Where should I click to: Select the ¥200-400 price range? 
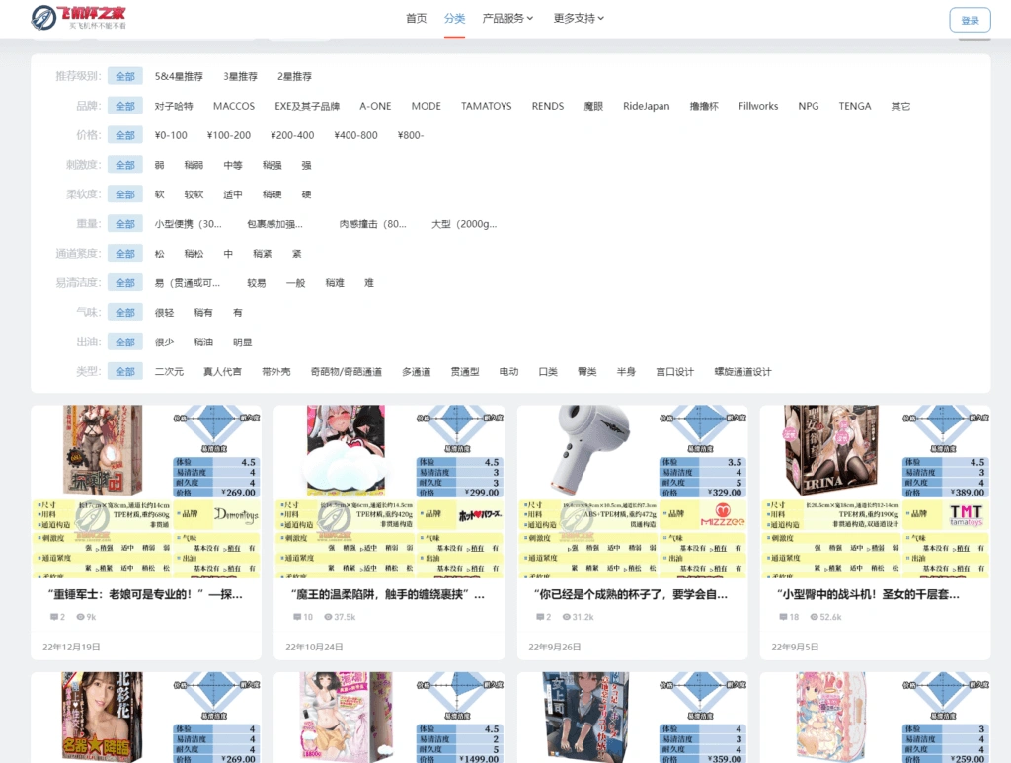[x=292, y=135]
